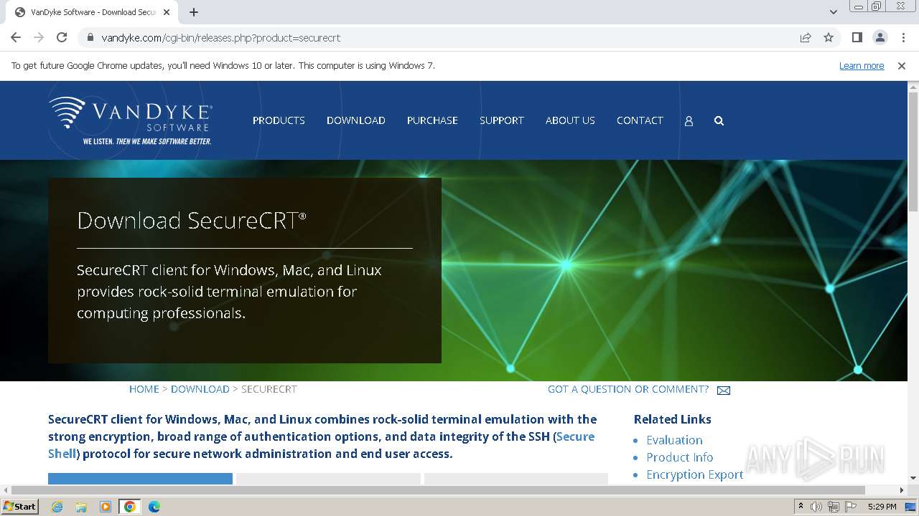Click GOT A QUESTION OR COMMENT link
This screenshot has height=516, width=919.
click(628, 389)
